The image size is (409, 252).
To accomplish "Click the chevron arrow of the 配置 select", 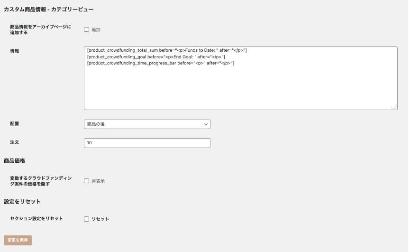I will tap(206, 124).
